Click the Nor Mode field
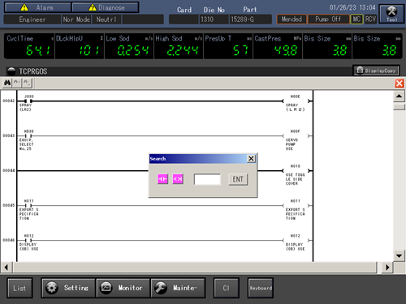Screen dimensions: 406x304 [76, 19]
